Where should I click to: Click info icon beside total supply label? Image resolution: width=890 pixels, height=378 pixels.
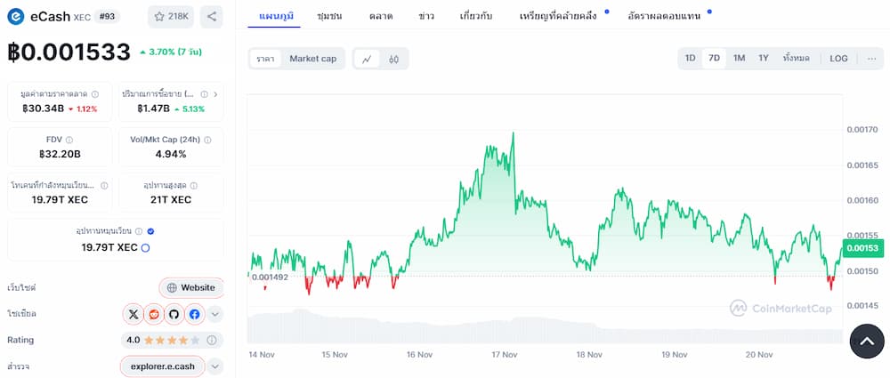(x=105, y=185)
